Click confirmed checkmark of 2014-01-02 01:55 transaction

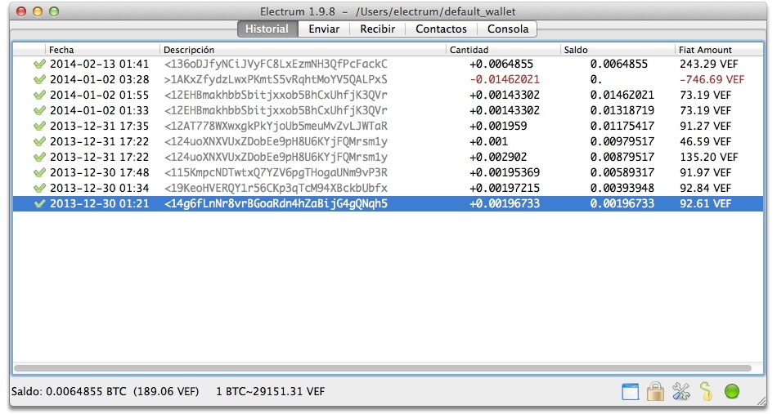tap(39, 95)
